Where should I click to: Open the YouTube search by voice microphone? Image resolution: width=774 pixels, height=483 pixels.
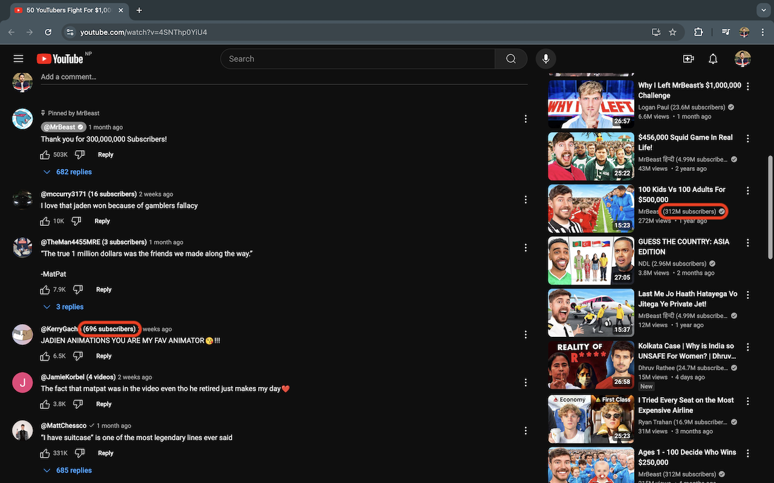click(x=546, y=59)
